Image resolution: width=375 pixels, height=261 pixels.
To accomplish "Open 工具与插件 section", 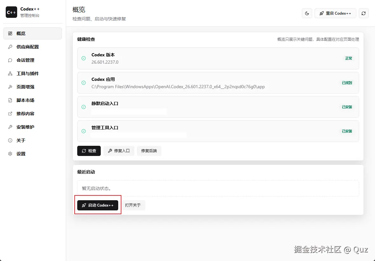I will point(32,74).
